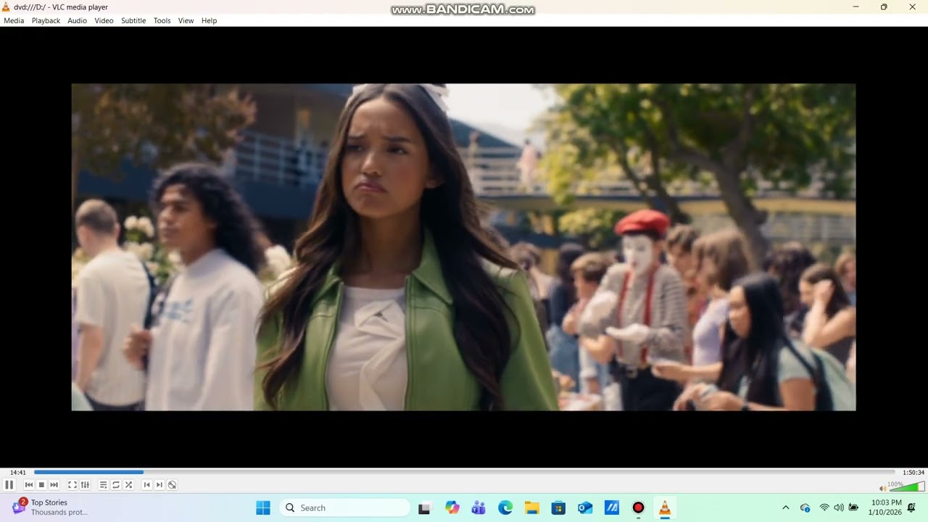Open the blue slashed app on taskbar
928x522 pixels.
(x=612, y=507)
